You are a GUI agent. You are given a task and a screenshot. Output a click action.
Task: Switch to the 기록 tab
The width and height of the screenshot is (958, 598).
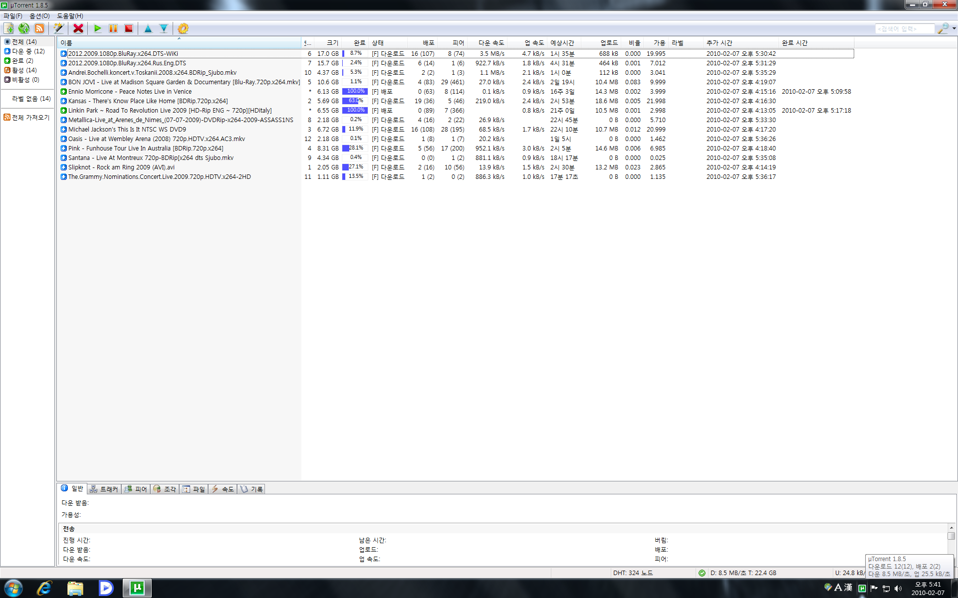251,489
